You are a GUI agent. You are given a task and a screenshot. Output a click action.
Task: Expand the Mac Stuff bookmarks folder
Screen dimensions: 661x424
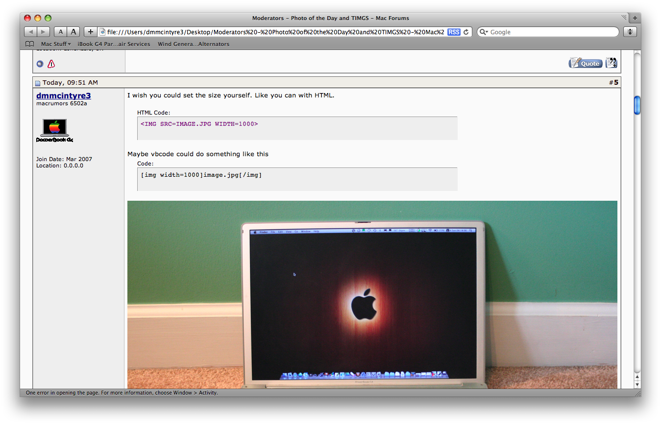[56, 44]
